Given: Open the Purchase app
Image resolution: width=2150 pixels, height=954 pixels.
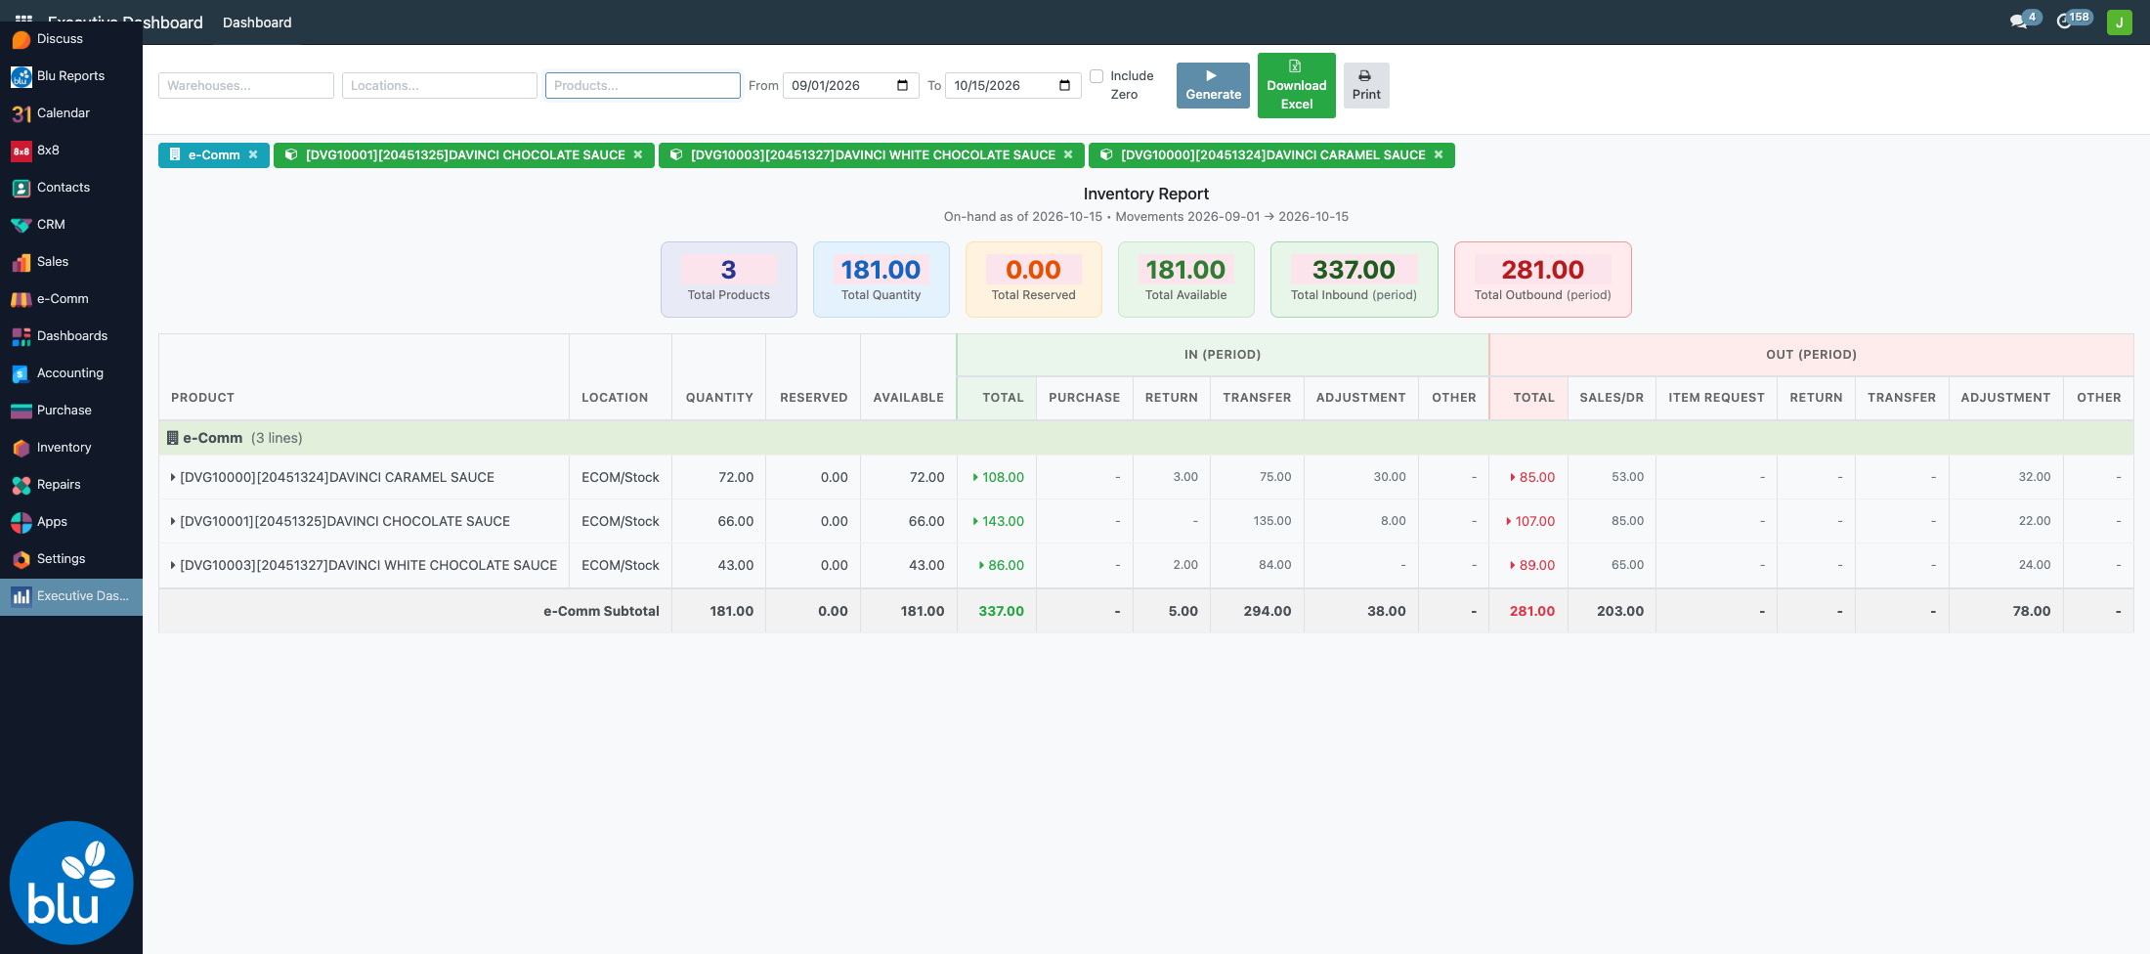Looking at the screenshot, I should tap(70, 411).
